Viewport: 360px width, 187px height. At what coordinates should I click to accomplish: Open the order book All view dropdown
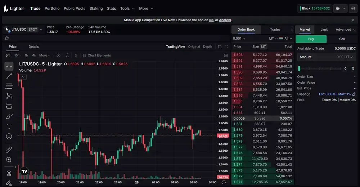click(x=286, y=39)
